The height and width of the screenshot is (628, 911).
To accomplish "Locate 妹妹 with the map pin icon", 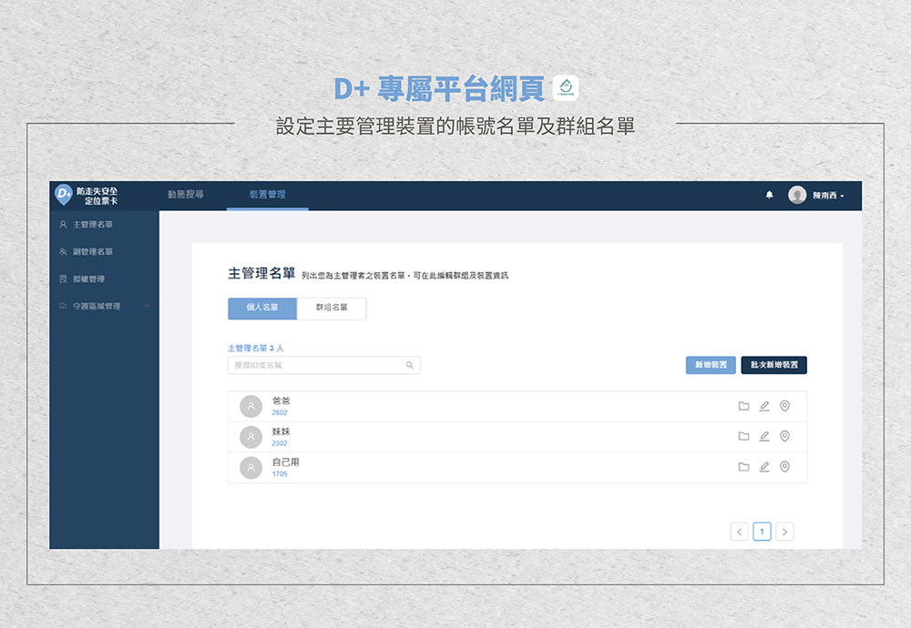I will click(x=785, y=436).
